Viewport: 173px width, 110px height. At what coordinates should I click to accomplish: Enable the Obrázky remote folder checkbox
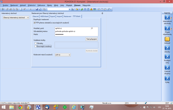(x=35, y=43)
